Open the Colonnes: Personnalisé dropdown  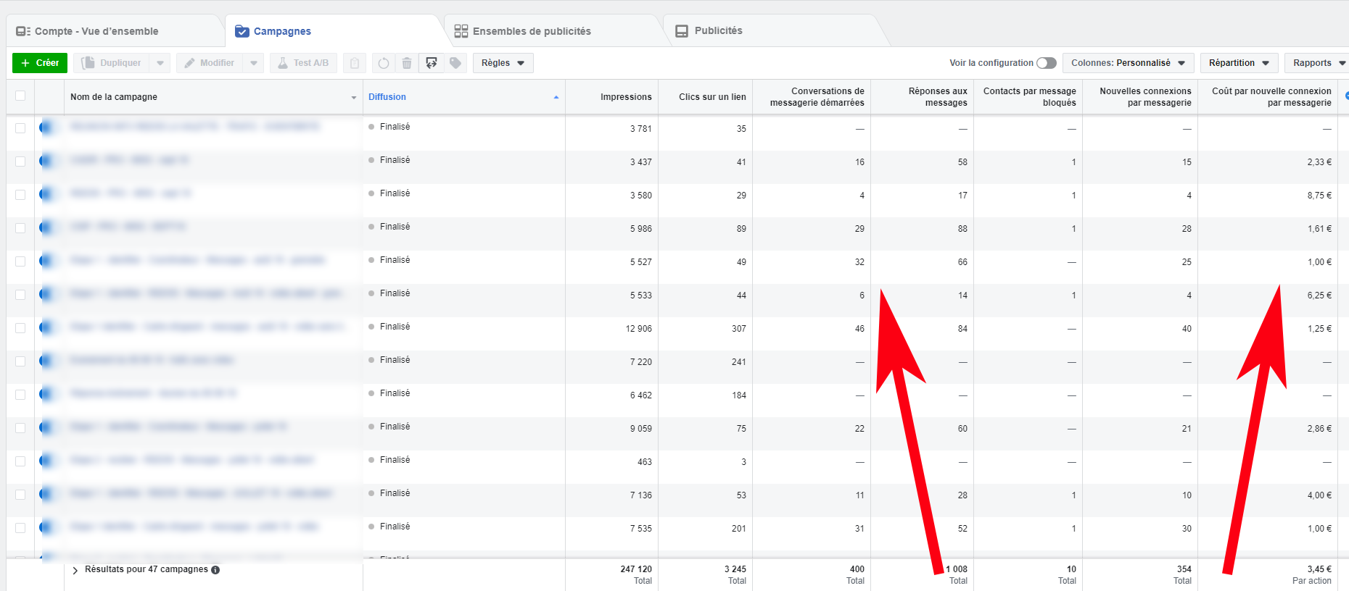(1128, 63)
